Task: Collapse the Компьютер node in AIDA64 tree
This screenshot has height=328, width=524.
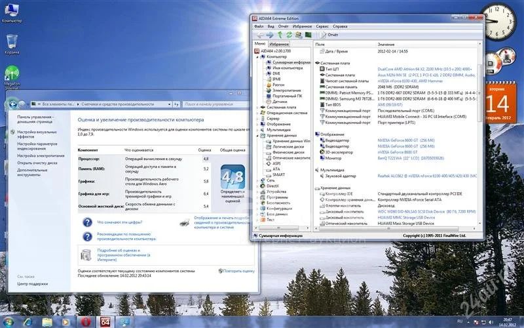Action: pyautogui.click(x=257, y=57)
